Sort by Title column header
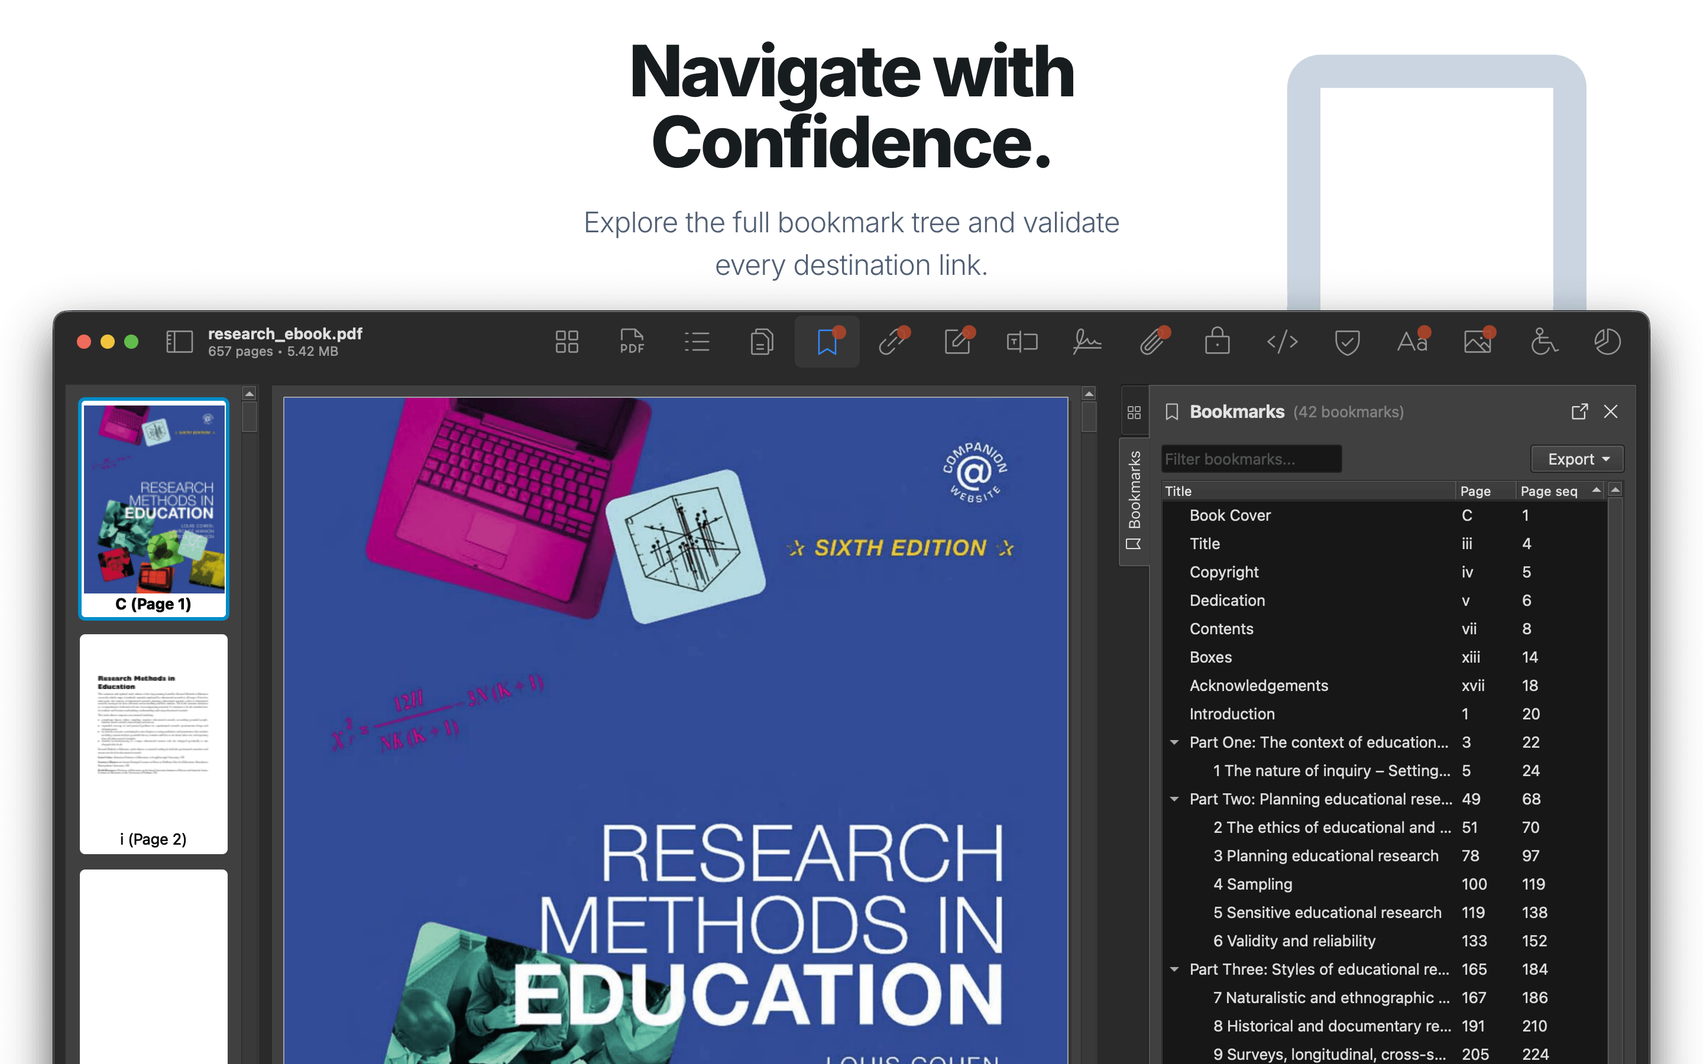1703x1064 pixels. [x=1307, y=491]
